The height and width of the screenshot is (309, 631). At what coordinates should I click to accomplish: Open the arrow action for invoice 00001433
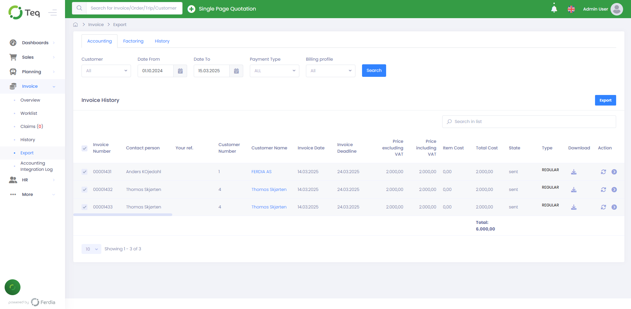pyautogui.click(x=614, y=207)
